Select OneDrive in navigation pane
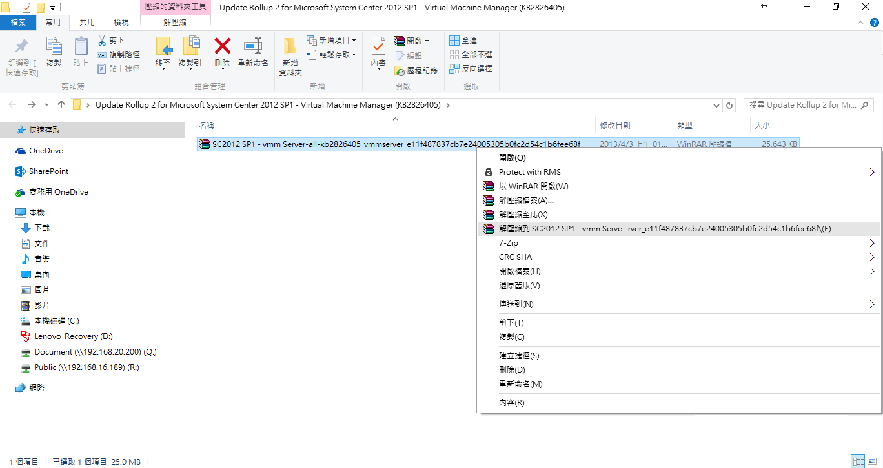The height and width of the screenshot is (468, 883). pyautogui.click(x=46, y=151)
